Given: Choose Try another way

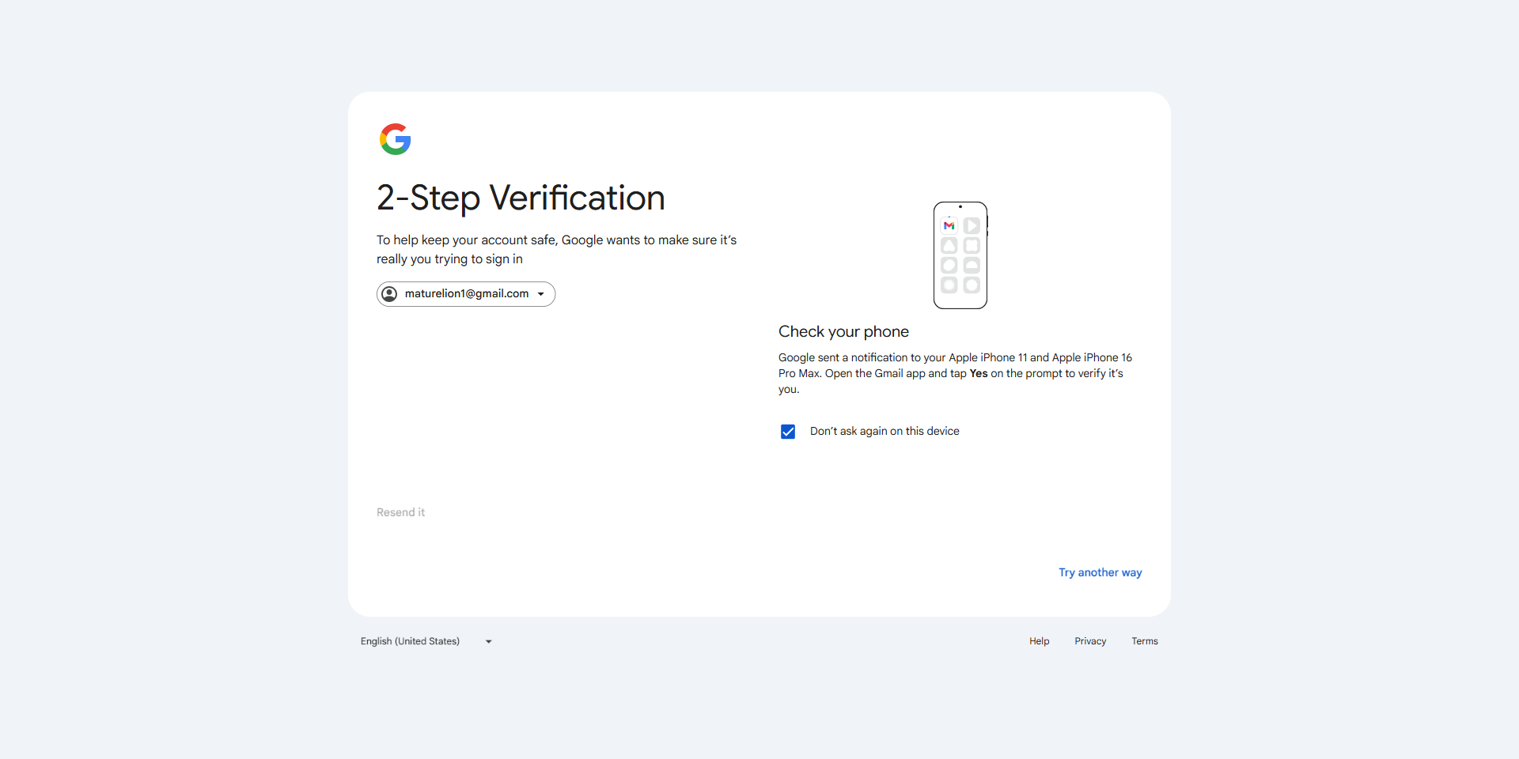Looking at the screenshot, I should click(x=1100, y=572).
